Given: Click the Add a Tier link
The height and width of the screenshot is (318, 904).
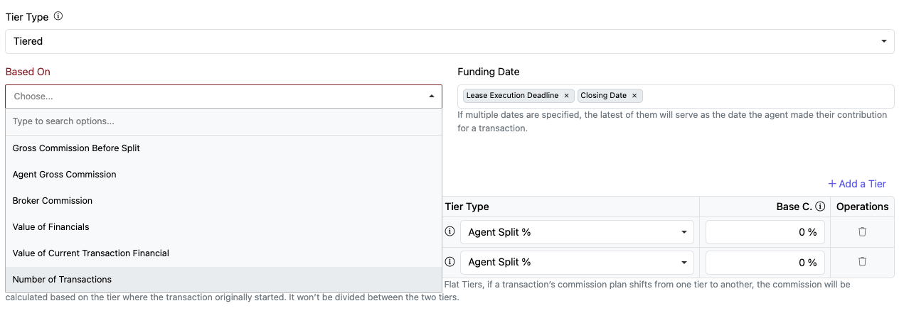Looking at the screenshot, I should [857, 184].
